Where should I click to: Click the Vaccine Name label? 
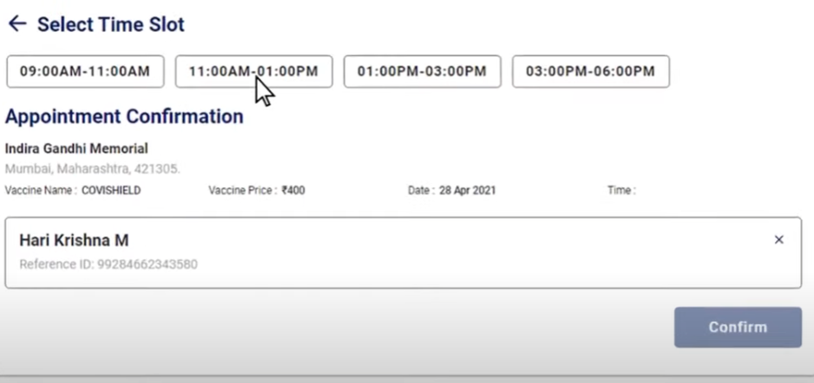point(41,190)
